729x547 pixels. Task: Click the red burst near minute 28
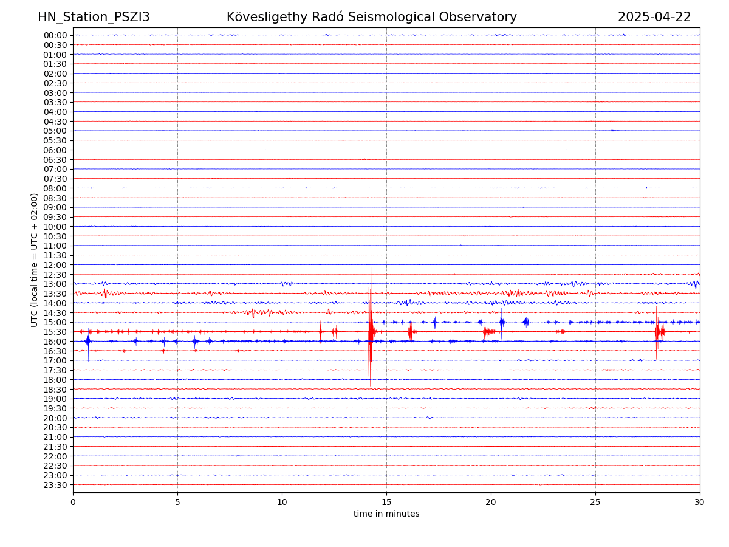point(659,331)
